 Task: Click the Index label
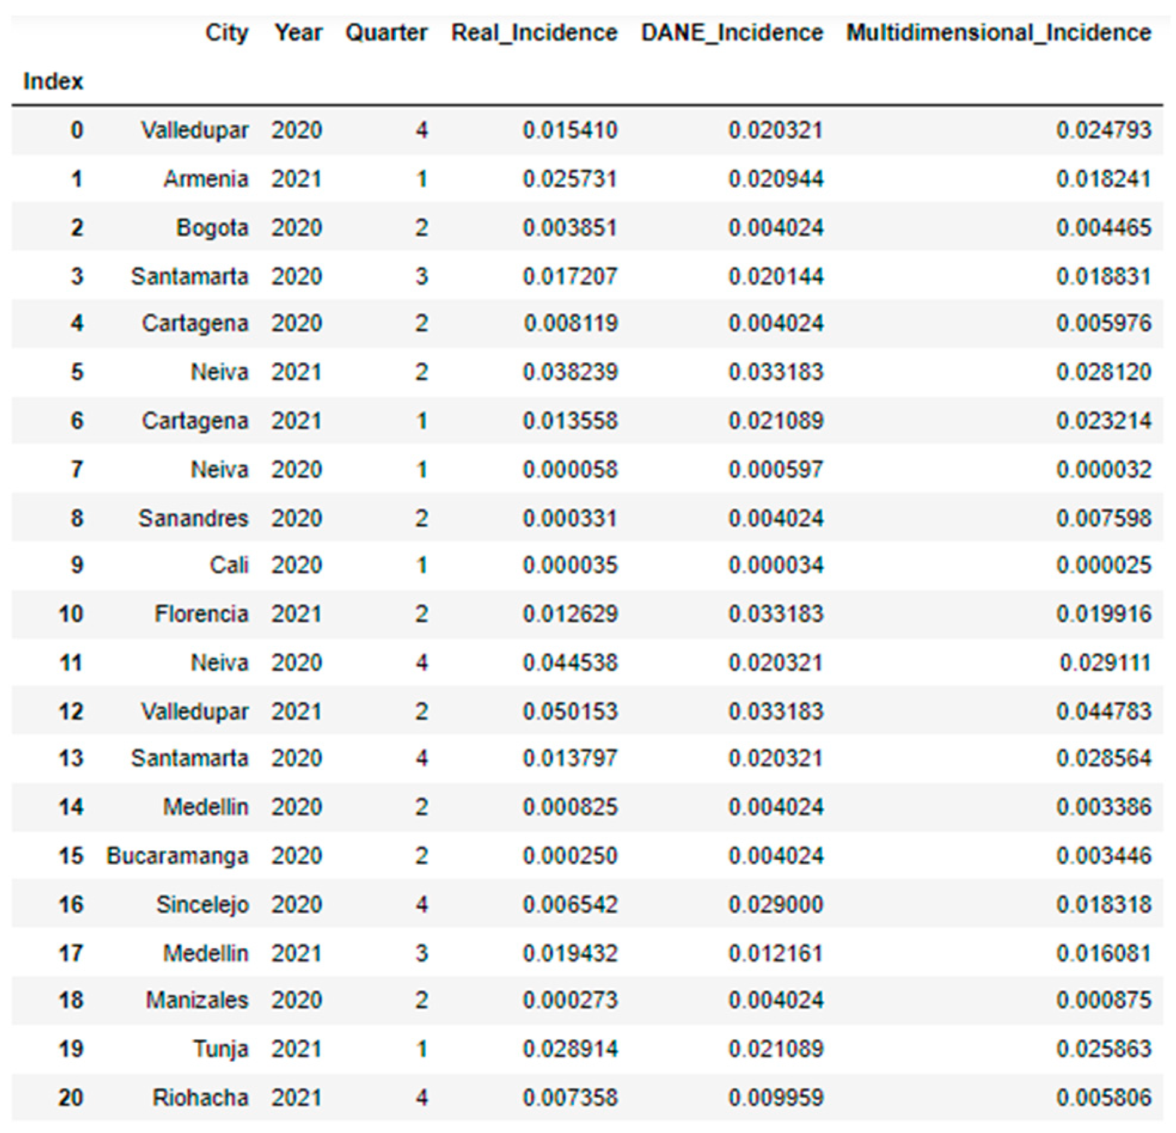53,81
